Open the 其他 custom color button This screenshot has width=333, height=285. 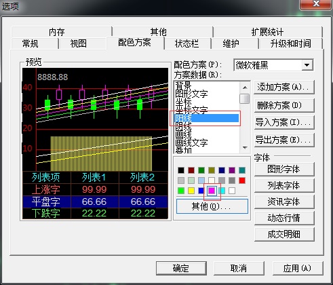[x=212, y=206]
